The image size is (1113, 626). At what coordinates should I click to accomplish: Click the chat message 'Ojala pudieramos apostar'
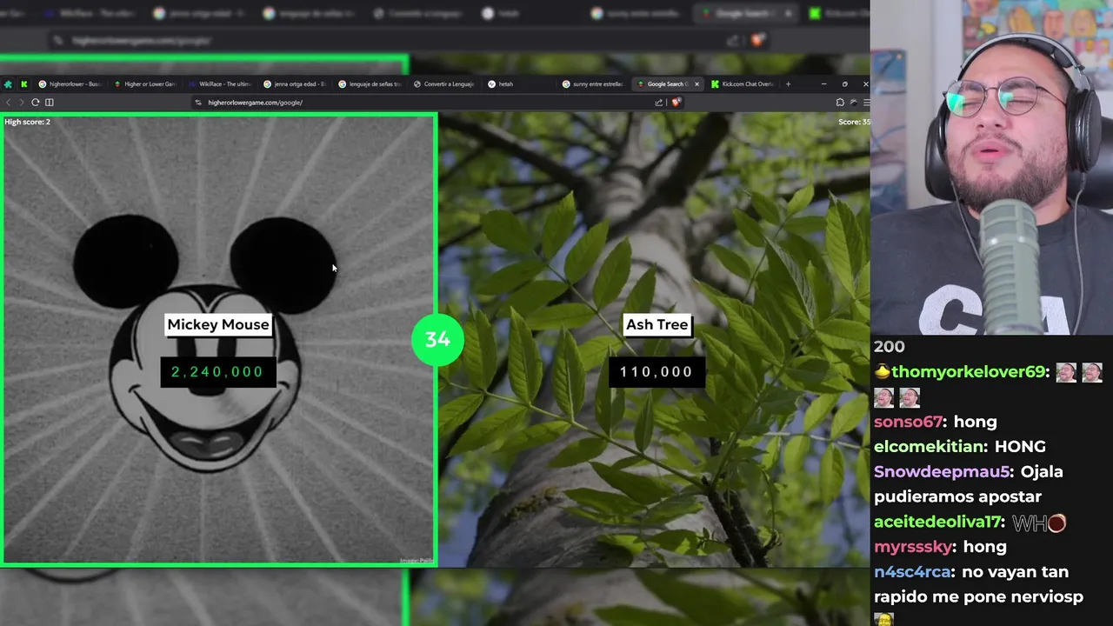tap(969, 484)
